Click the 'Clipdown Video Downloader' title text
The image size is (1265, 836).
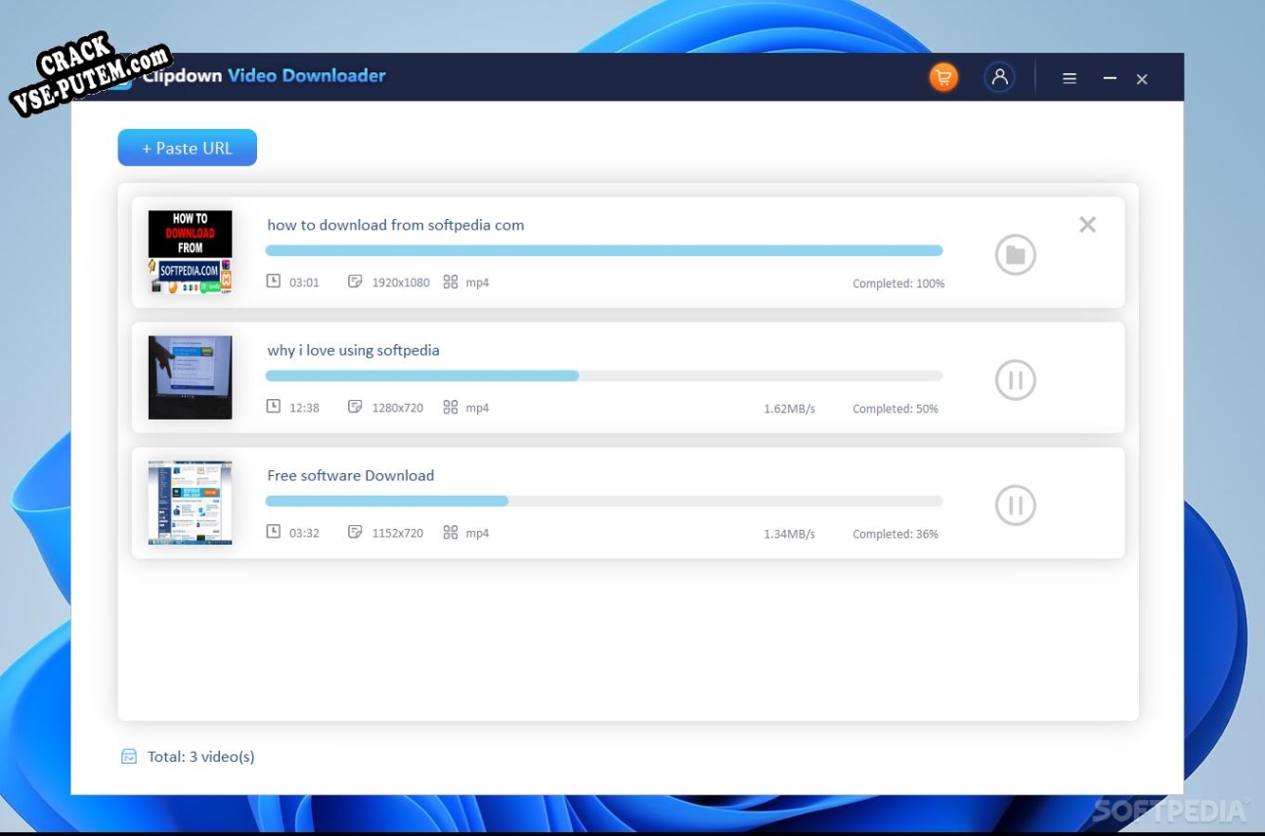point(264,75)
